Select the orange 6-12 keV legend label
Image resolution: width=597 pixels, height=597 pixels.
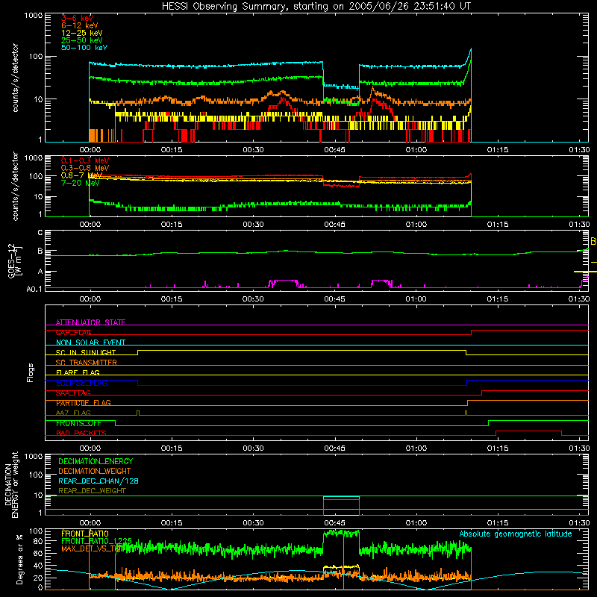pos(80,25)
